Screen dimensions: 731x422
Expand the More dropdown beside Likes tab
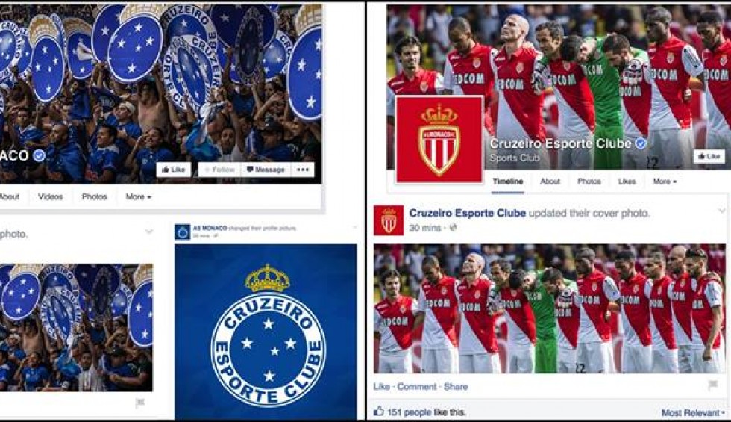(665, 181)
